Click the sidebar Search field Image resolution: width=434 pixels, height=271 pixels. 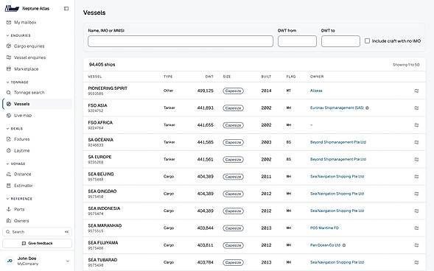point(37,232)
